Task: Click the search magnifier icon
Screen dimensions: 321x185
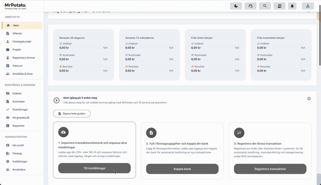Action: tap(265, 6)
